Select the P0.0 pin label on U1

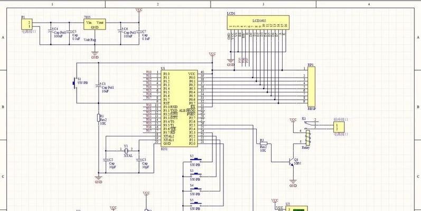pos(192,78)
